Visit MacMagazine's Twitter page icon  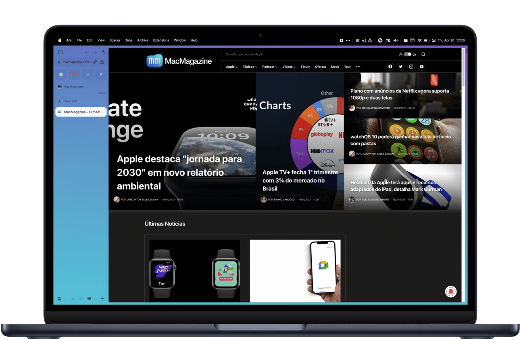point(400,67)
